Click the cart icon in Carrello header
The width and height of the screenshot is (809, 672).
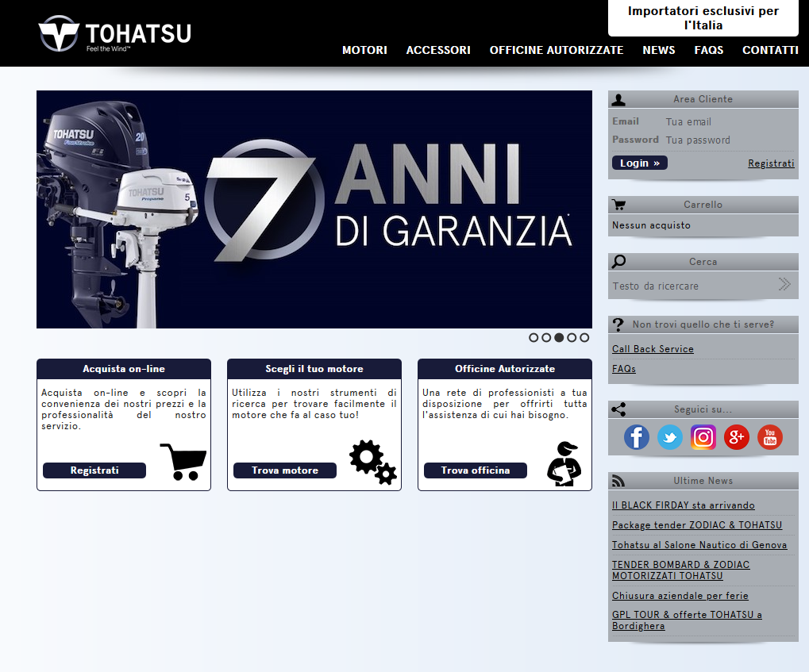tap(618, 205)
